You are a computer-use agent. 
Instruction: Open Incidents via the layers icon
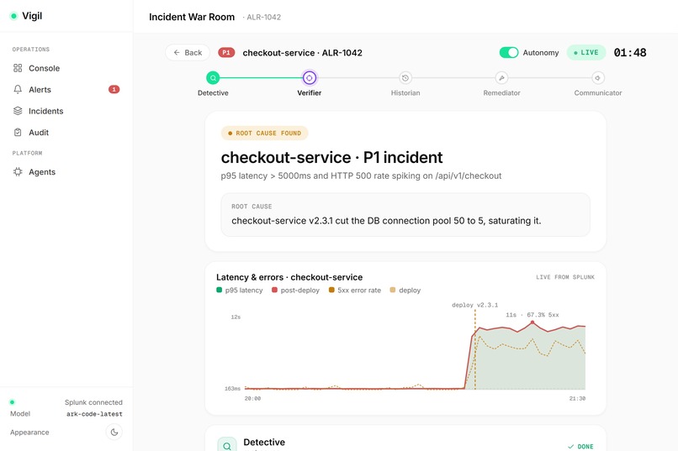click(x=18, y=111)
